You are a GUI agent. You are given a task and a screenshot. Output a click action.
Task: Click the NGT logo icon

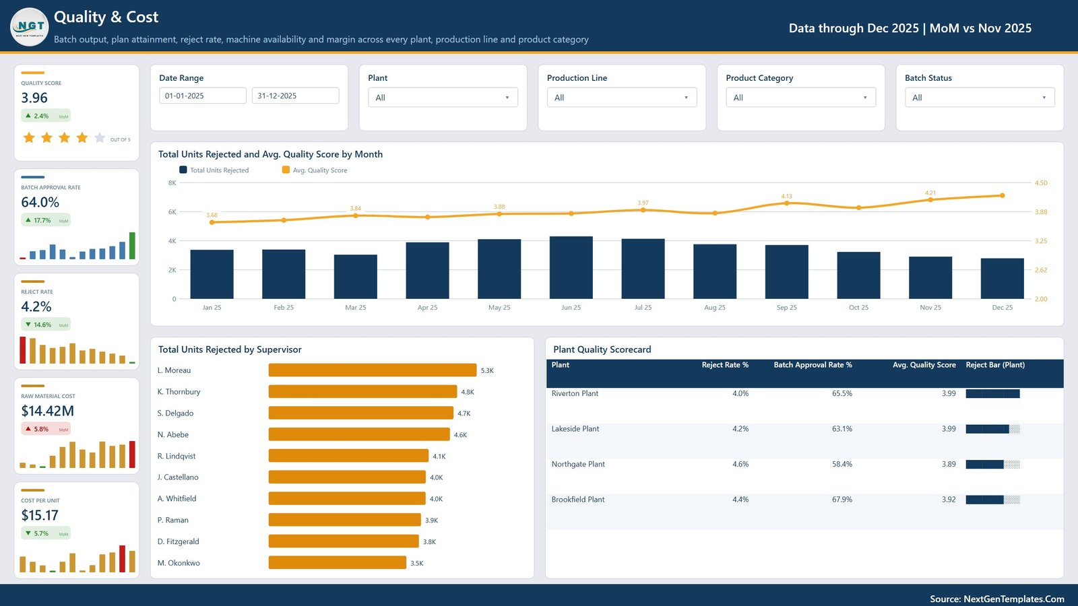click(30, 27)
